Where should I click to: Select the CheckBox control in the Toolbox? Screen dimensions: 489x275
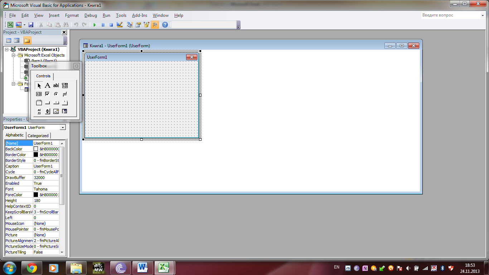click(x=47, y=94)
